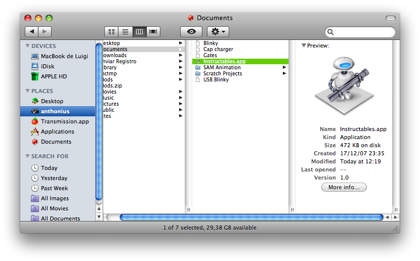Open All Movies smart folder

[58, 208]
